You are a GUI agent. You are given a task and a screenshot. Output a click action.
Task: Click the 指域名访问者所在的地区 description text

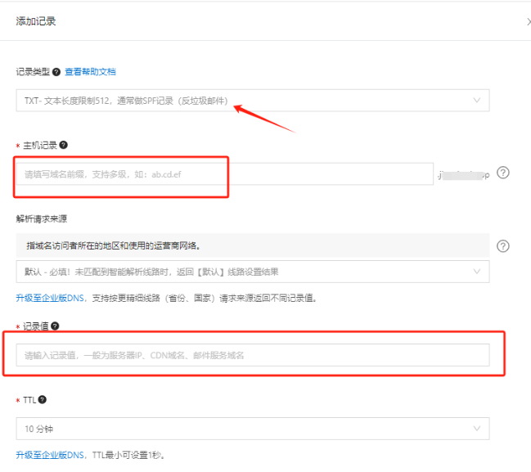pos(114,246)
